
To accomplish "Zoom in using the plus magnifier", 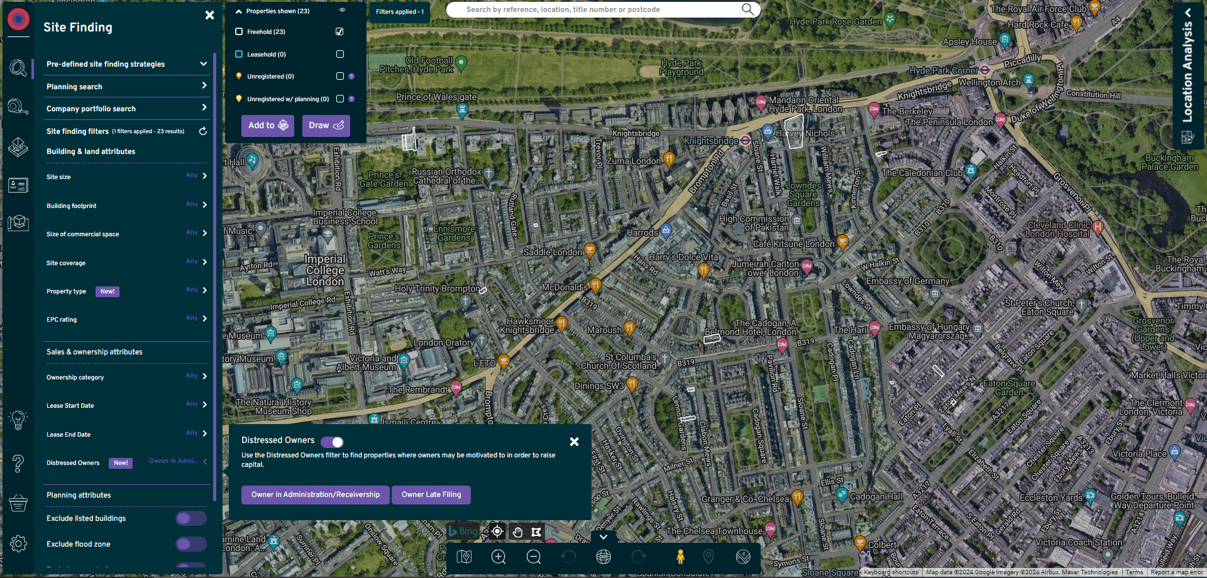I will 499,557.
